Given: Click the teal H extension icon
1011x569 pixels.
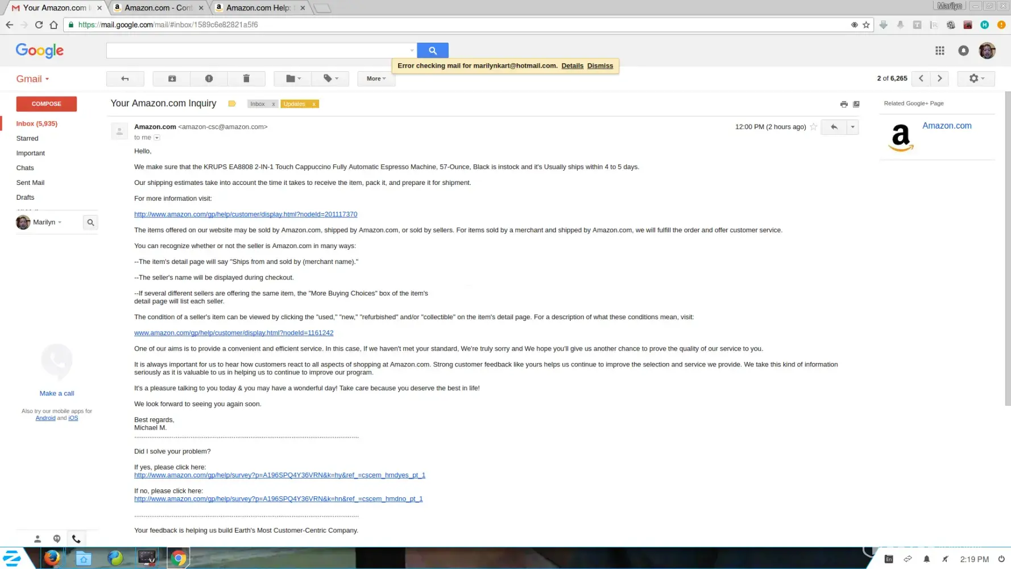Looking at the screenshot, I should coord(985,24).
